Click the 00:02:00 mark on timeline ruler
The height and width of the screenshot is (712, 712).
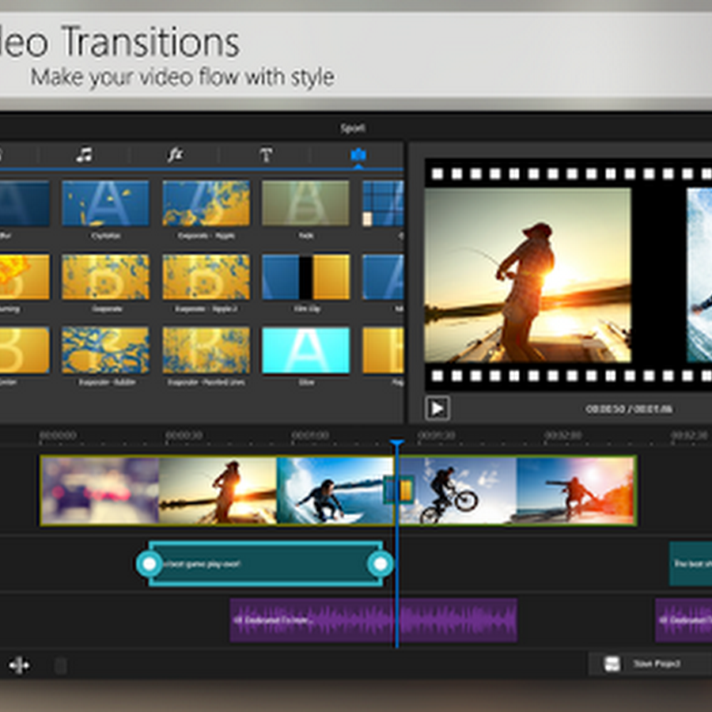(x=563, y=435)
